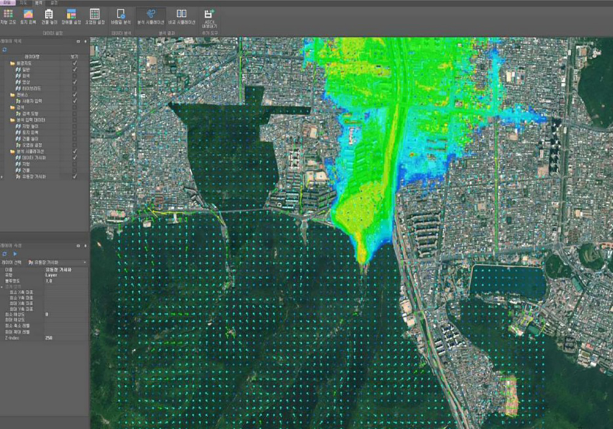Uncheck visibility for the 일반 layer
This screenshot has height=429, width=613.
(75, 69)
